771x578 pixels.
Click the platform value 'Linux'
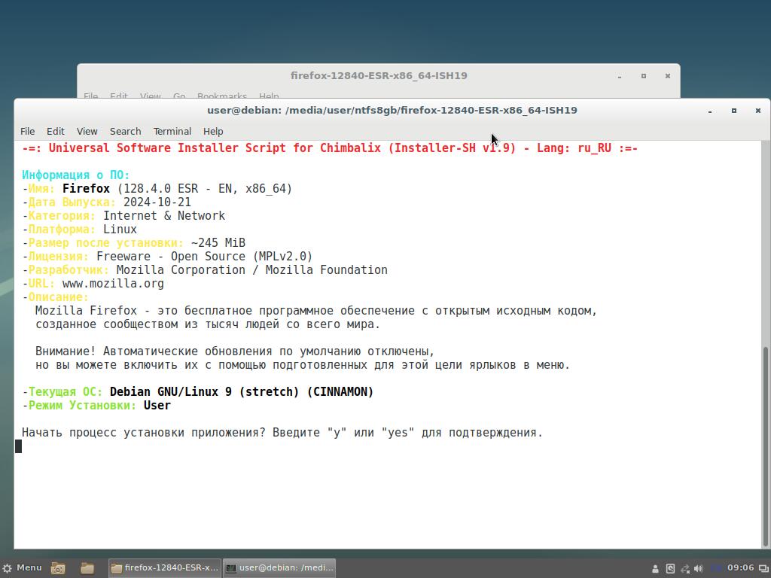click(120, 230)
